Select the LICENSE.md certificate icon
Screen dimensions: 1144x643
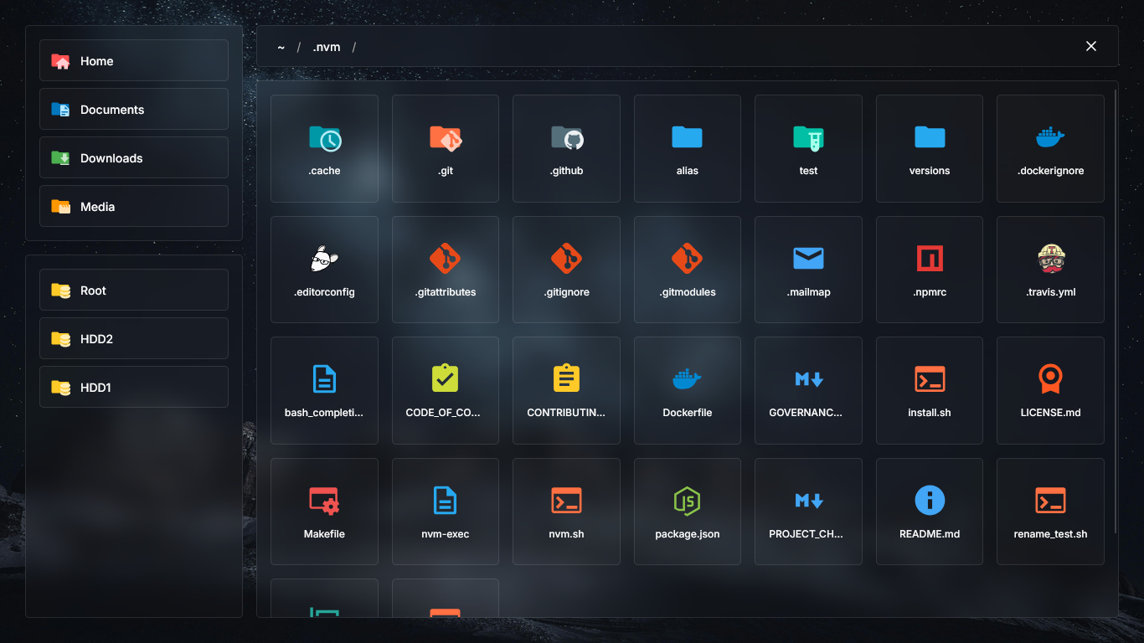click(x=1050, y=379)
